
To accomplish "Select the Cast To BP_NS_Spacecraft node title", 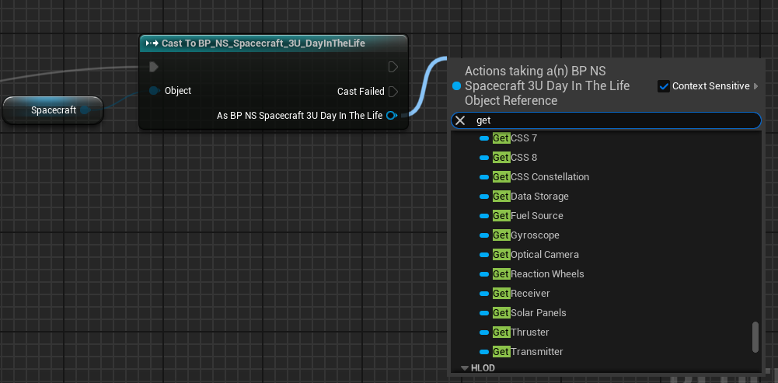I will point(263,44).
